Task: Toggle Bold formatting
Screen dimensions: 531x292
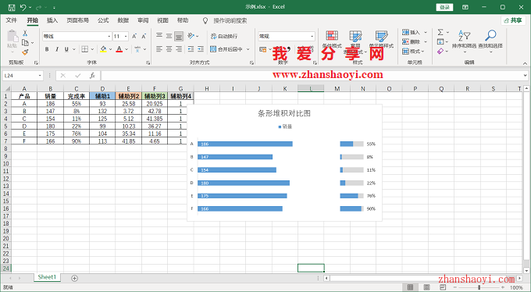Action: [x=47, y=49]
